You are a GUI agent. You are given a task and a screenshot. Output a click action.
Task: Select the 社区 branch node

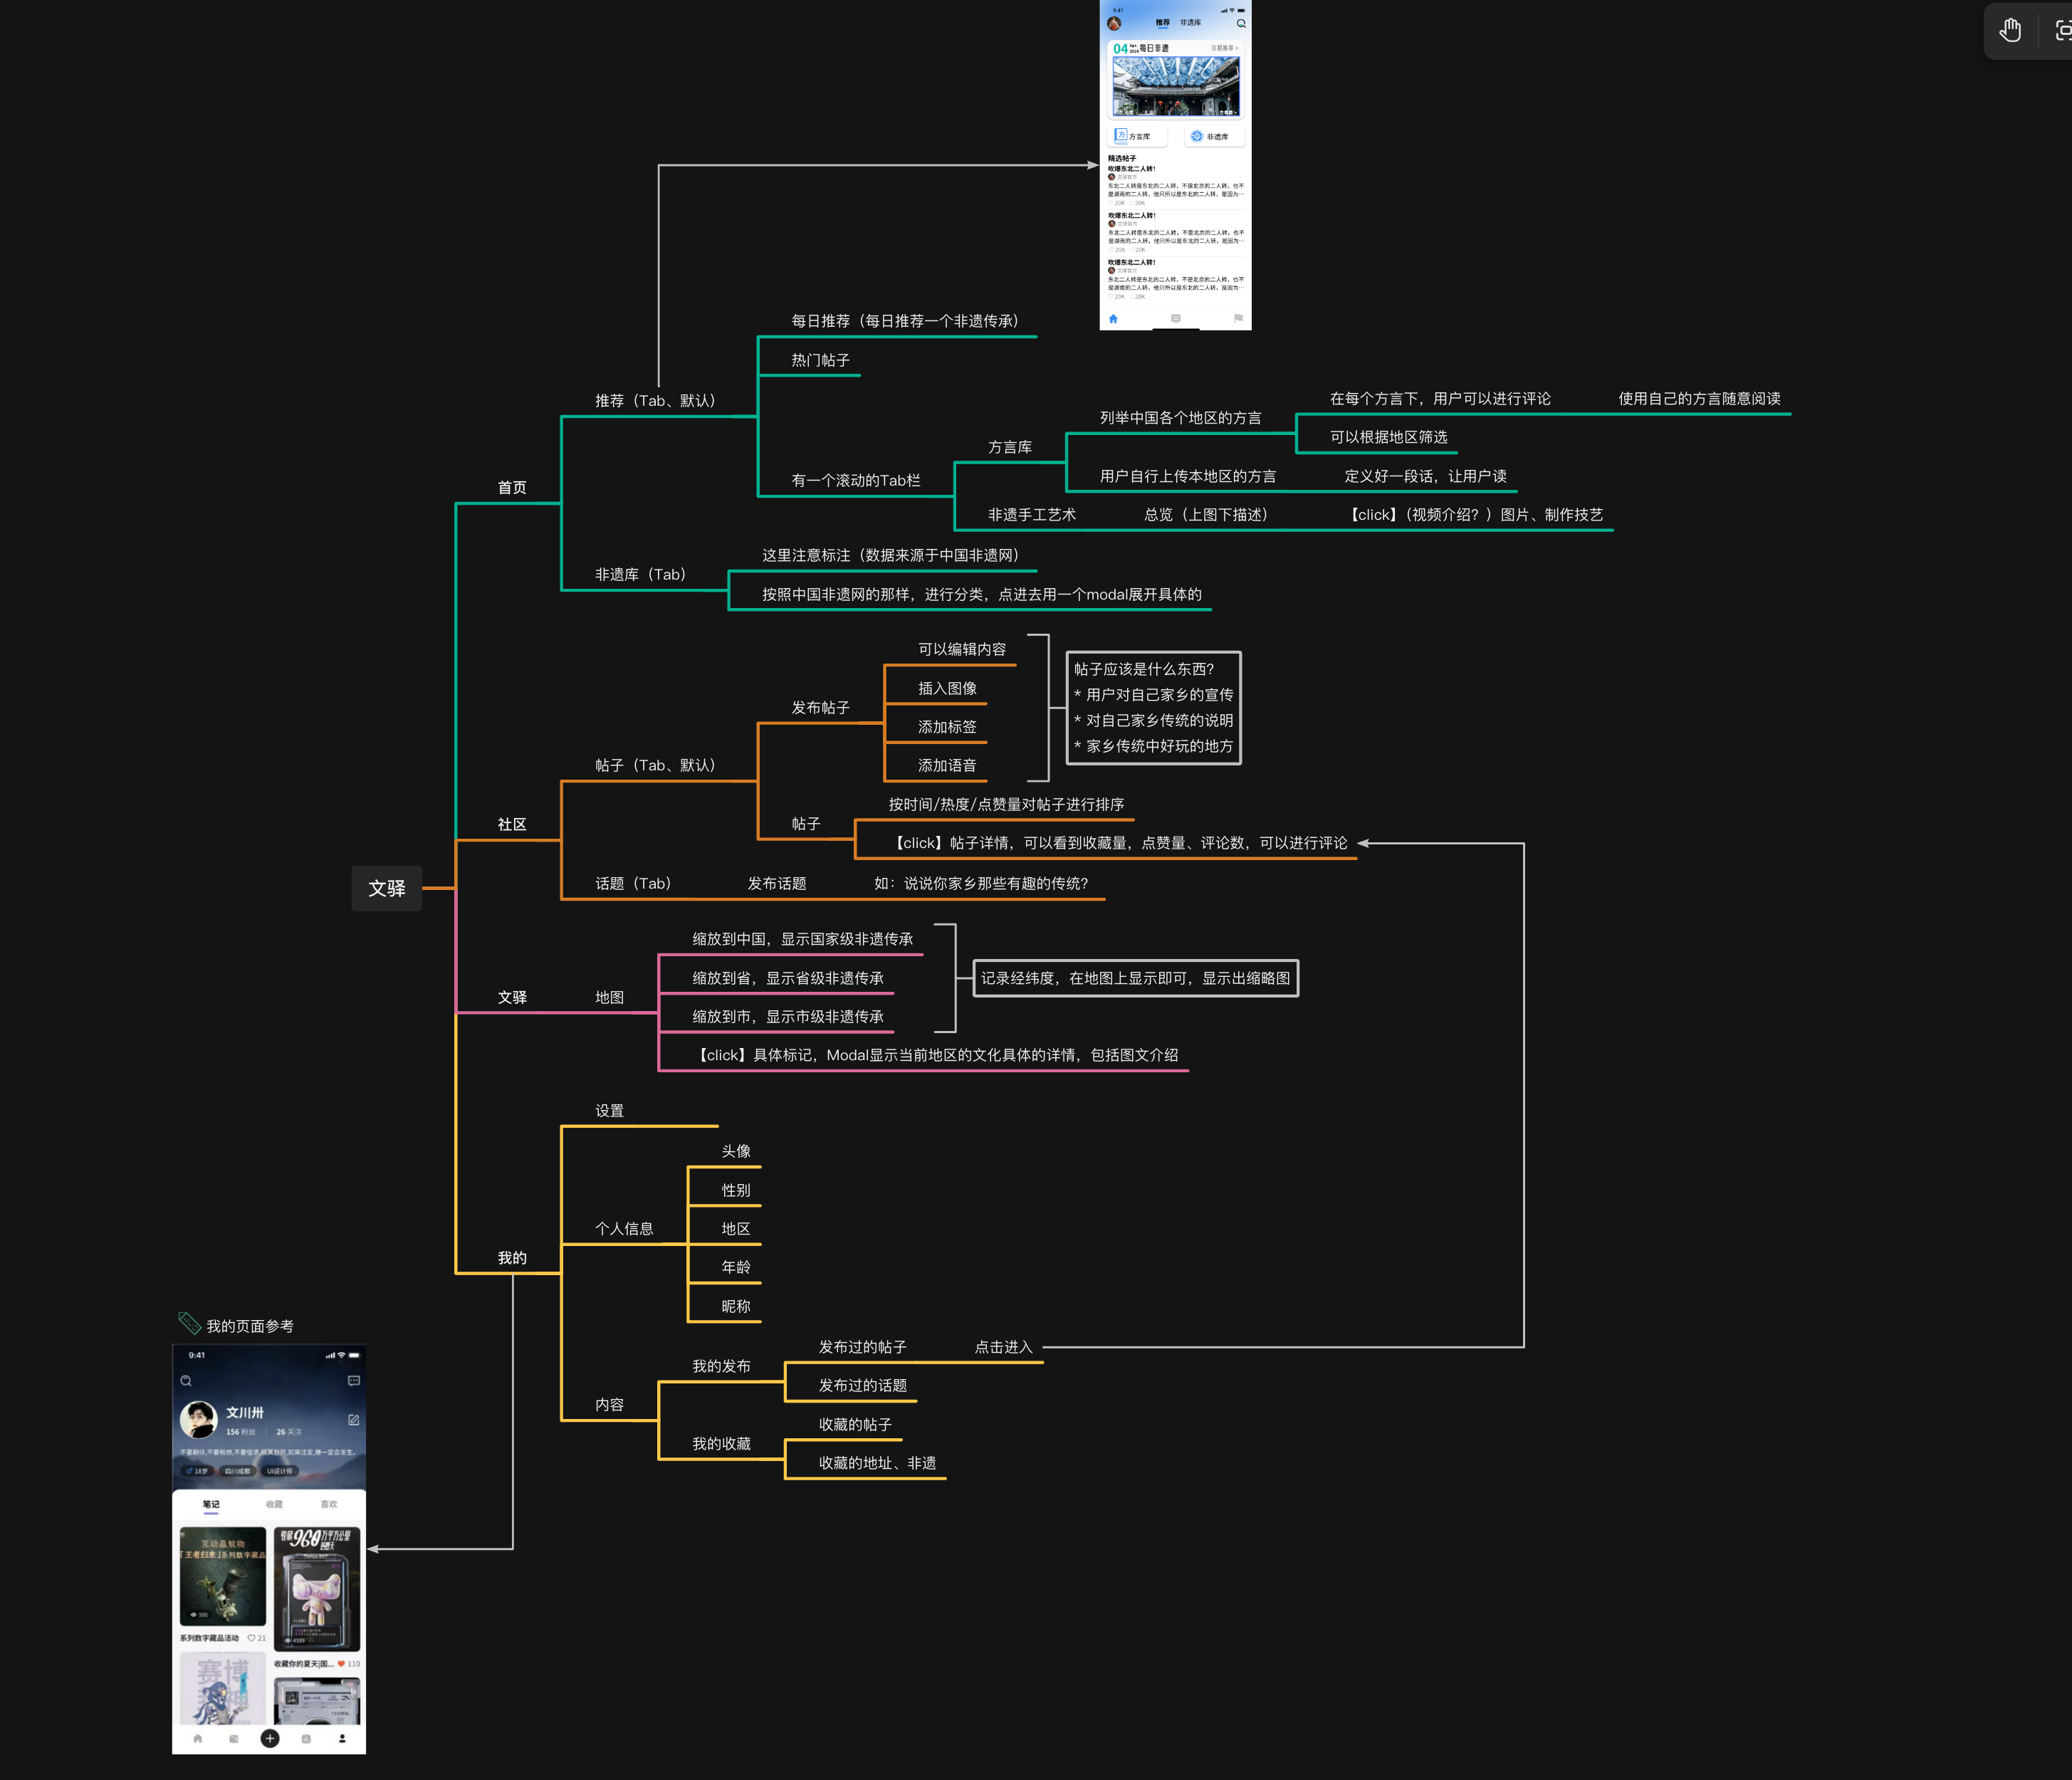(512, 824)
